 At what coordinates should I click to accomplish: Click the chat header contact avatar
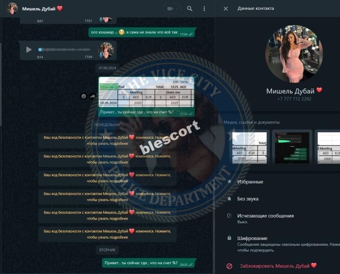pos(12,9)
